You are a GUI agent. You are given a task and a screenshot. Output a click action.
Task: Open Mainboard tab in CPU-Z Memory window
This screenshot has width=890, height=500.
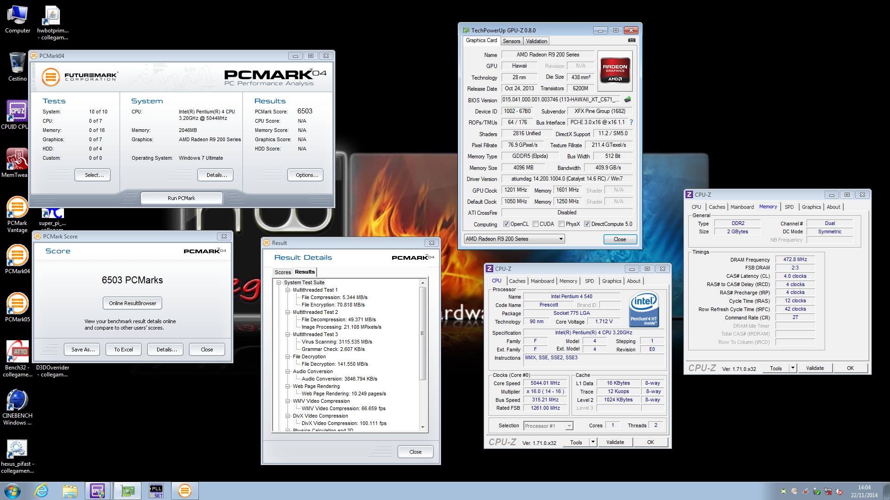[x=742, y=207]
